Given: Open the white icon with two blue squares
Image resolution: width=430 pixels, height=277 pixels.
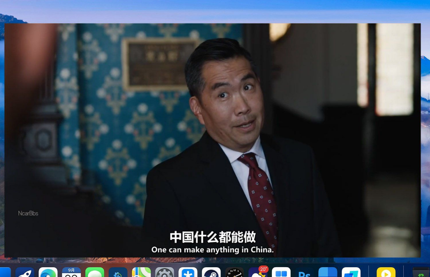Looking at the screenshot, I should click(x=281, y=273).
